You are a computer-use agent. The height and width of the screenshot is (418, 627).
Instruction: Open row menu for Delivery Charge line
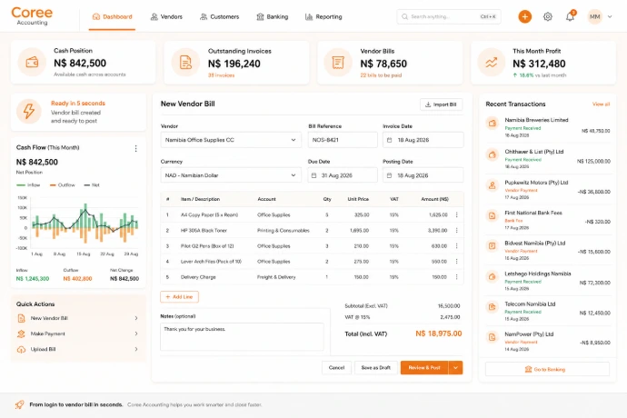[x=457, y=277]
